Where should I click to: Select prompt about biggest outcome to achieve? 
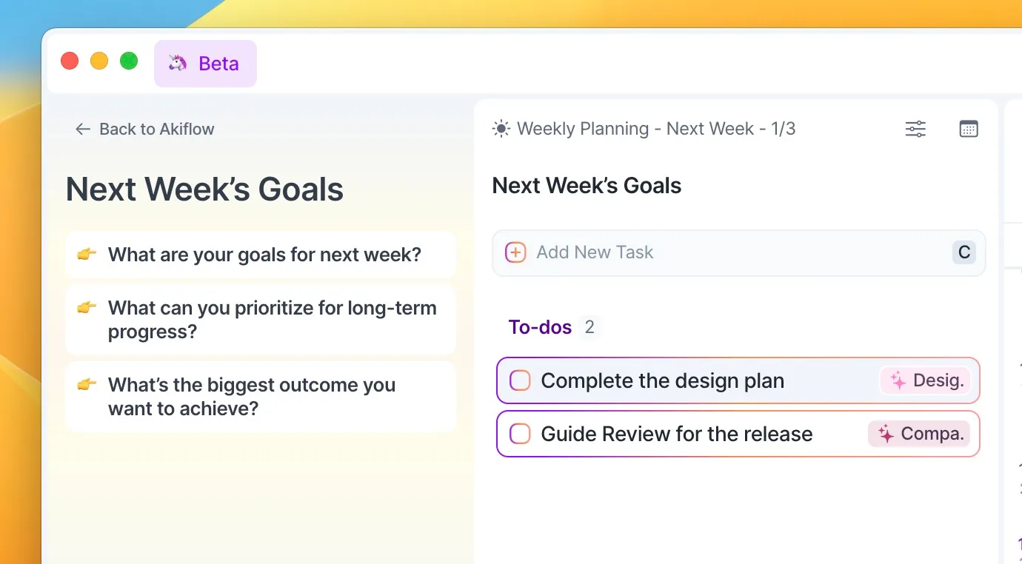(x=260, y=397)
